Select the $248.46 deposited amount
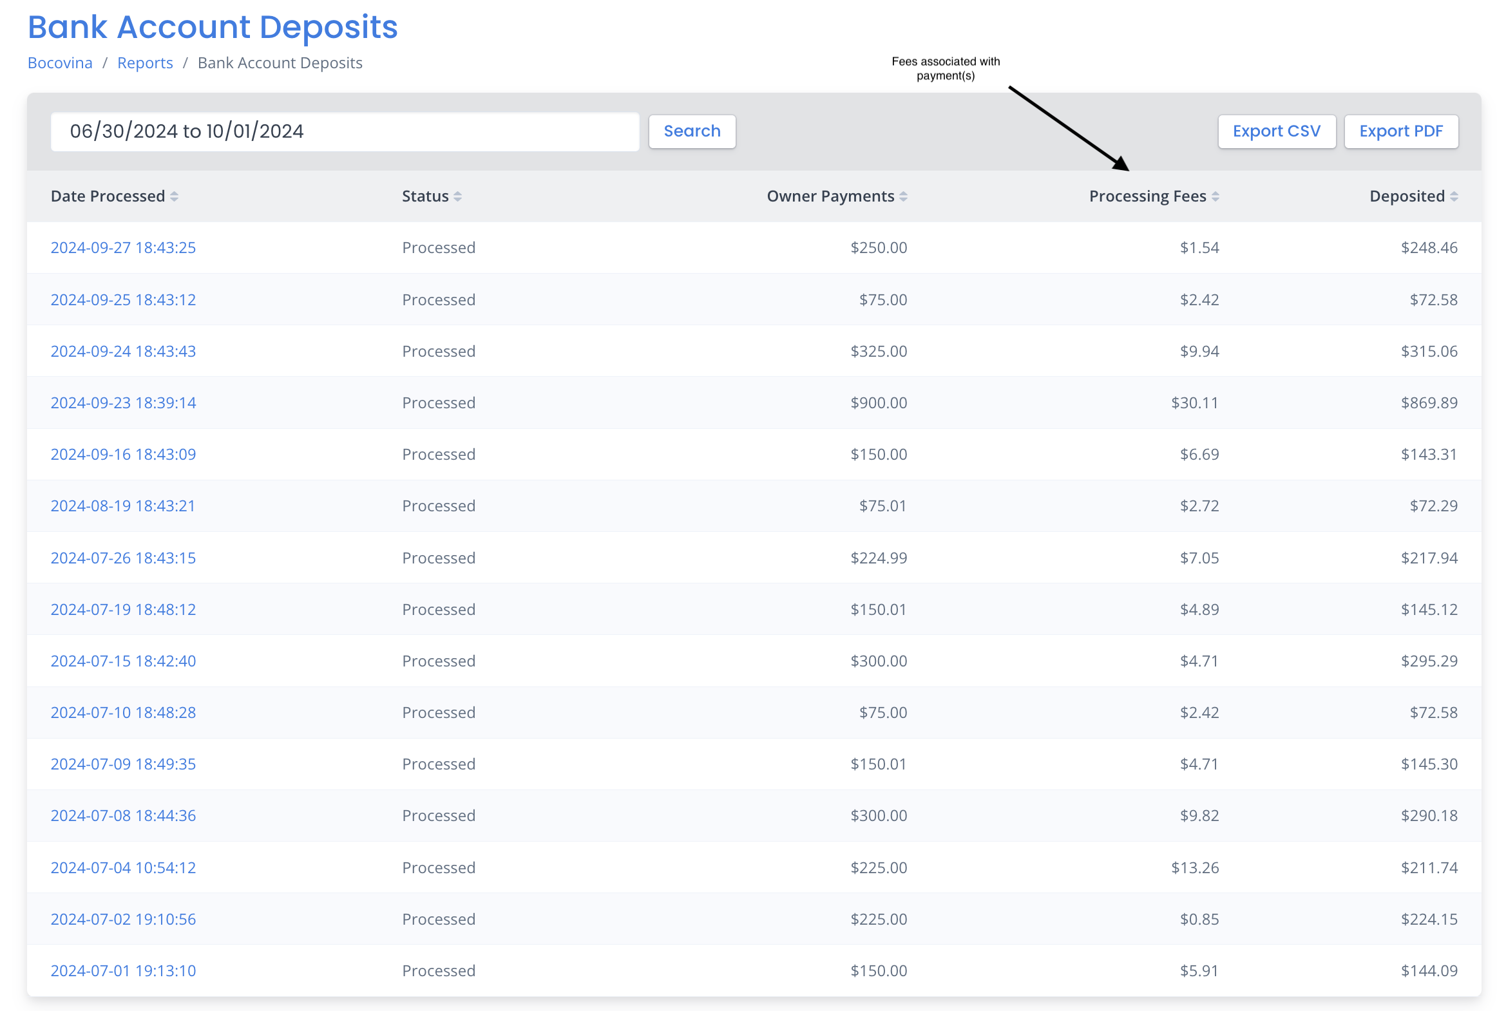The width and height of the screenshot is (1497, 1011). tap(1429, 248)
